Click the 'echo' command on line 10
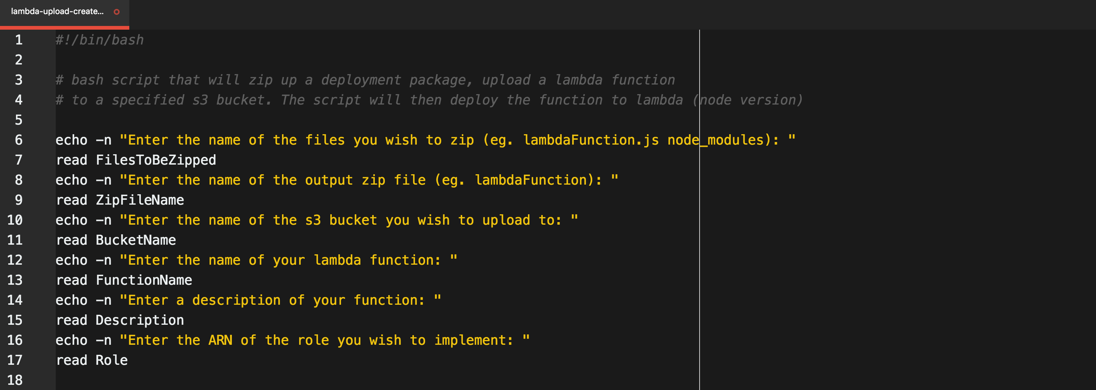This screenshot has height=390, width=1096. point(71,220)
